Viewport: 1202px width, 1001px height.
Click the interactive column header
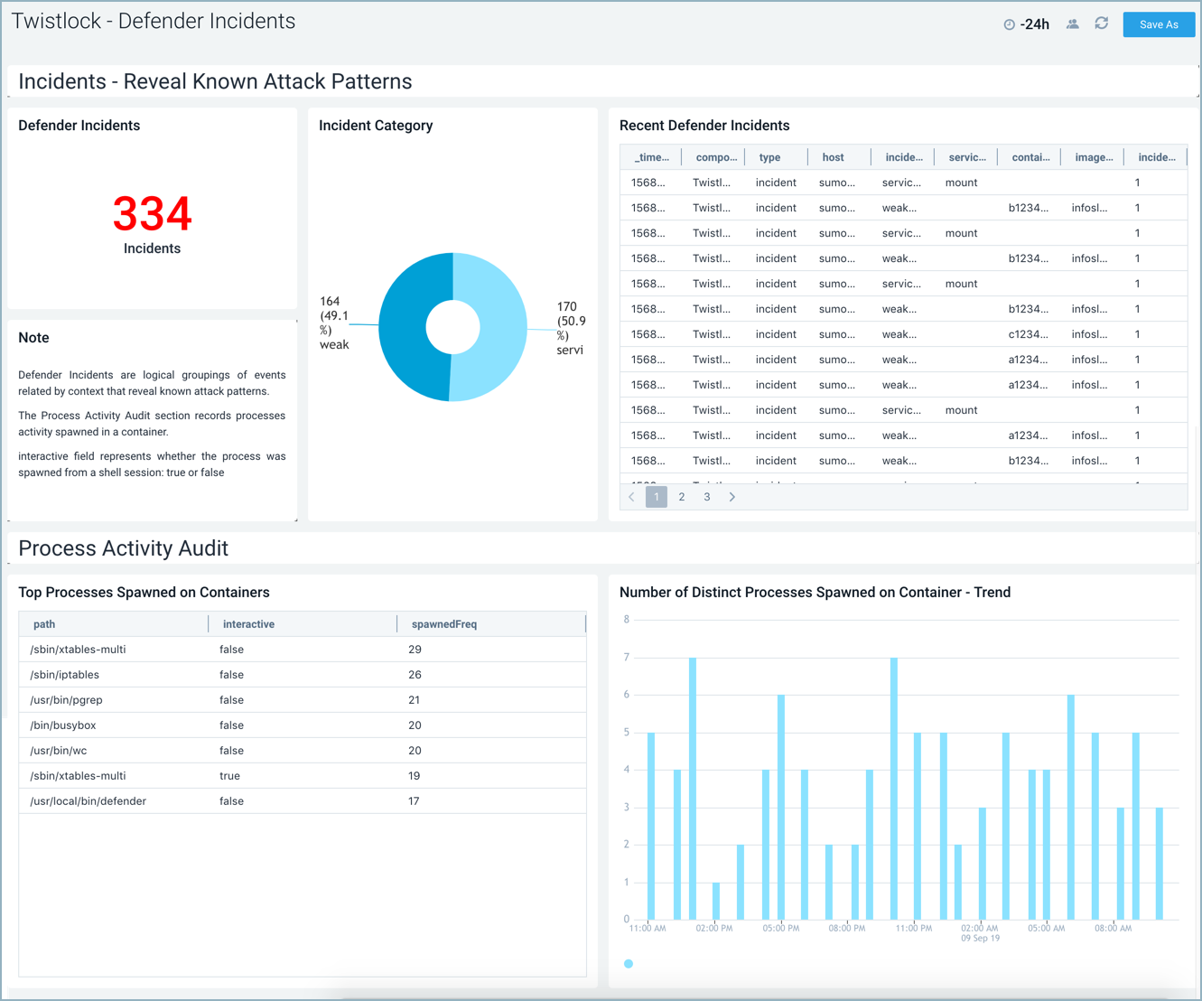(248, 623)
